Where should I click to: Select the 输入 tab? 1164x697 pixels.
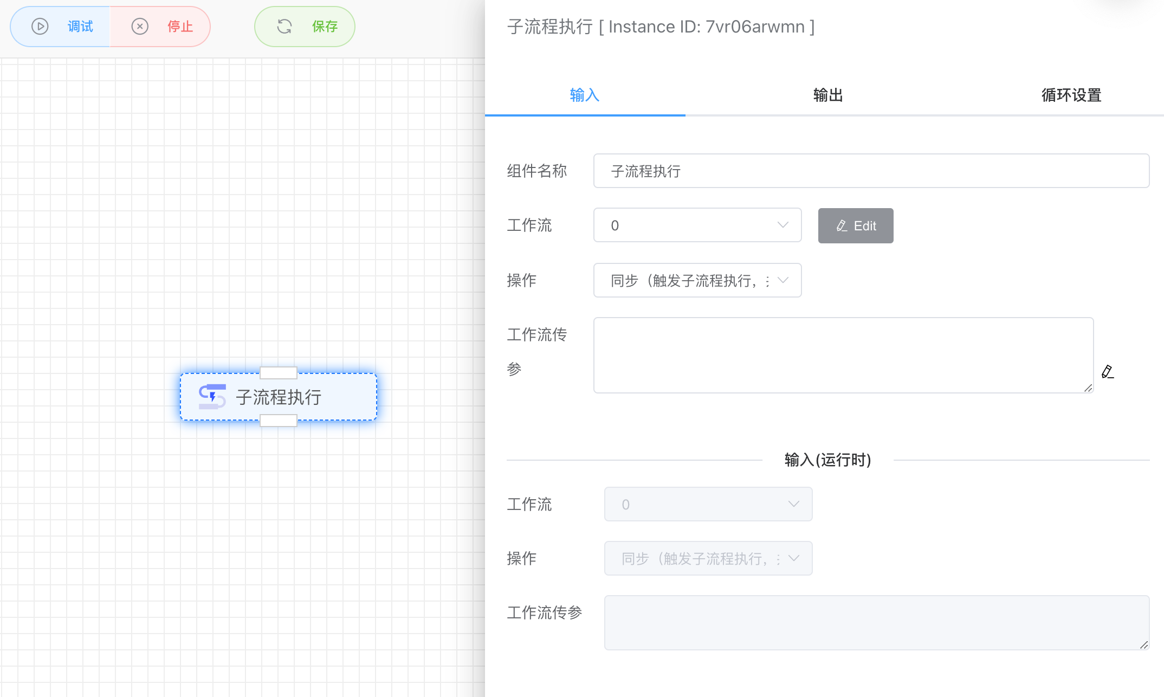(x=584, y=95)
